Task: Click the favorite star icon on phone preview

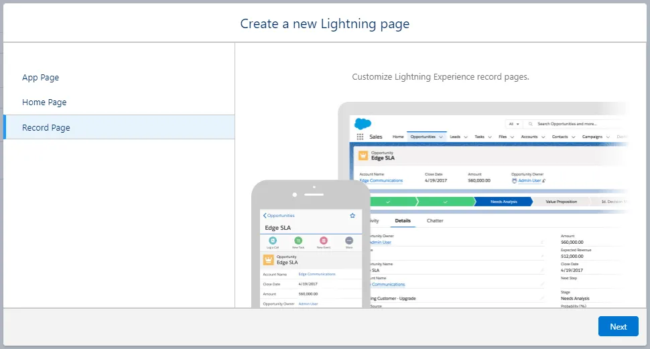Action: (352, 216)
